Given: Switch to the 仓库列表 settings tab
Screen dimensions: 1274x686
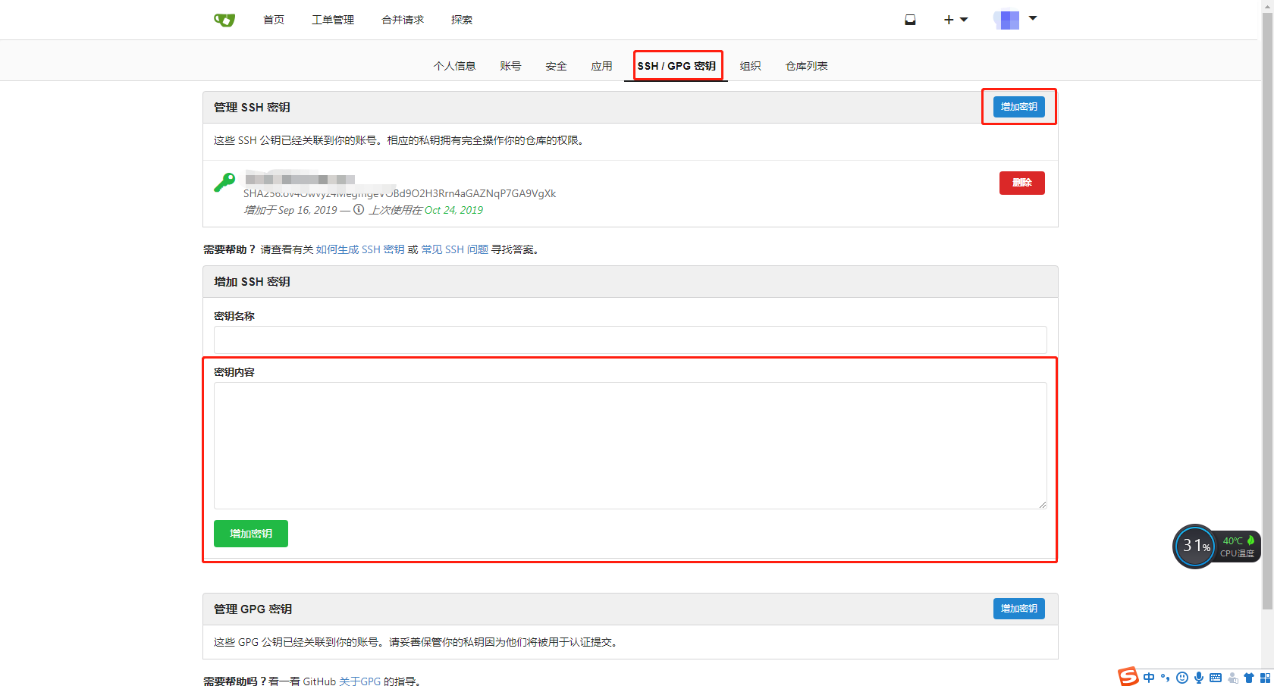Looking at the screenshot, I should (x=806, y=66).
